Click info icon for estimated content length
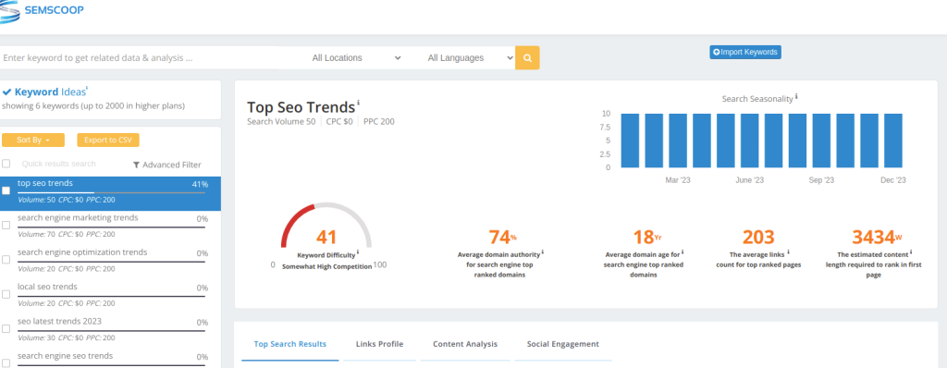Image resolution: width=947 pixels, height=368 pixels. (x=911, y=252)
